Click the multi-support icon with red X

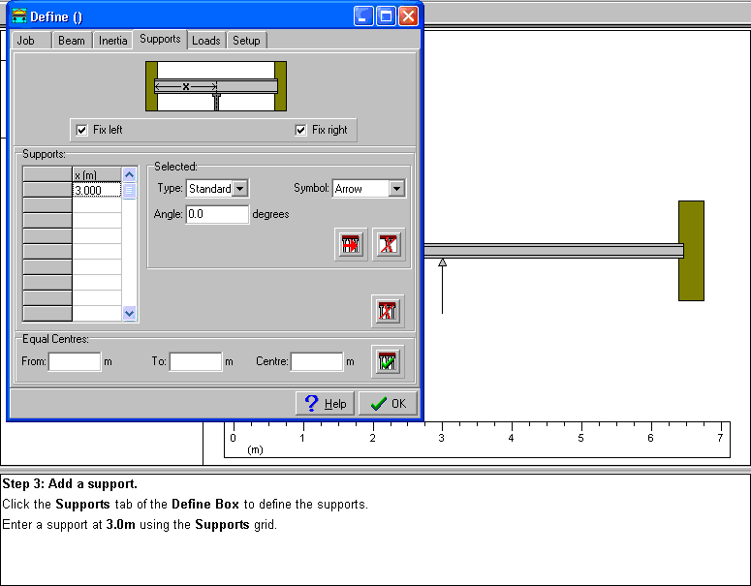[x=388, y=312]
